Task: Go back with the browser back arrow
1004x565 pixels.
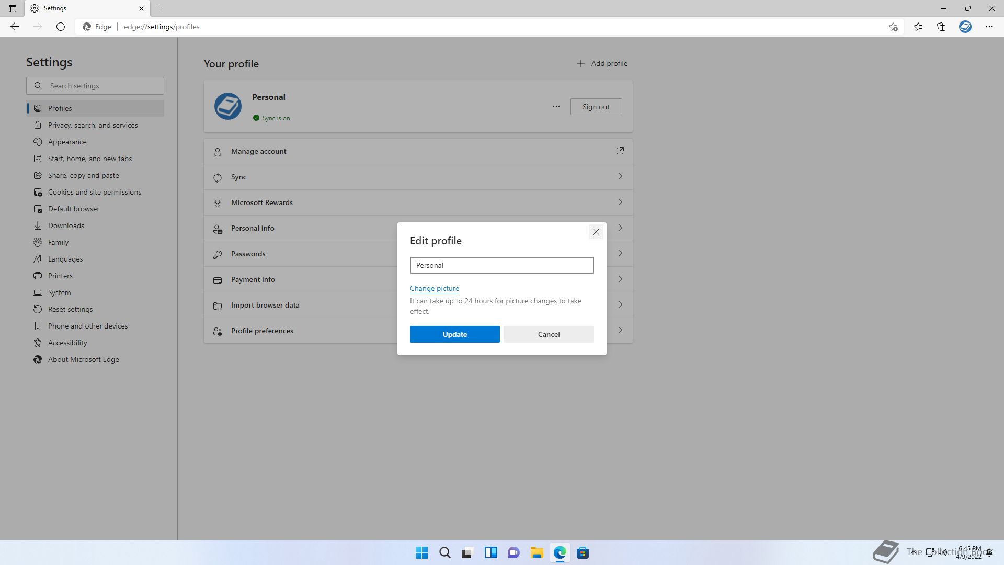Action: tap(15, 27)
